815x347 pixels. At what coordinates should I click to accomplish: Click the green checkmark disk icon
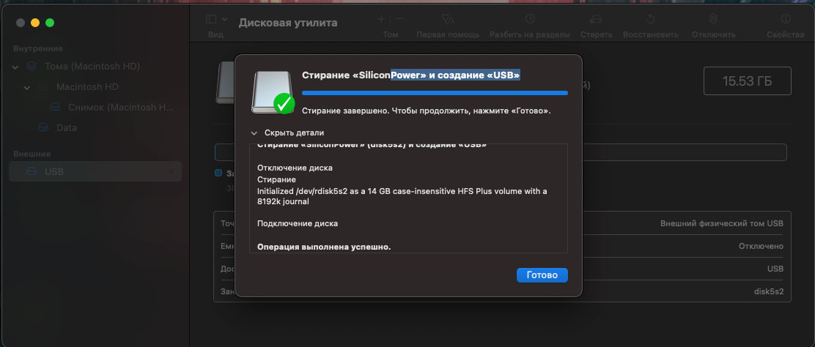click(274, 92)
